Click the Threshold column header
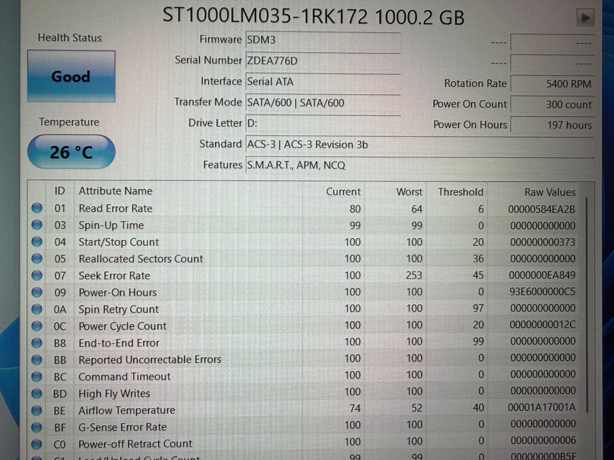Screen dimensions: 614x460 (460, 192)
